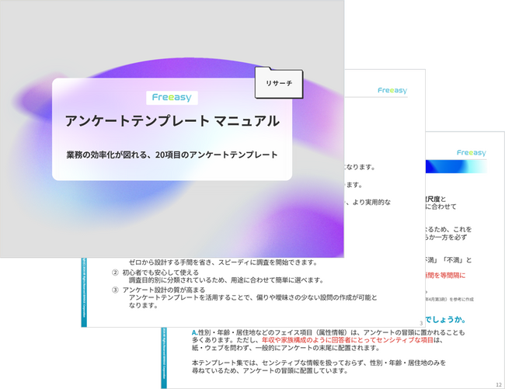This screenshot has height=389, width=505.
Task: Click the title アンケートテンプレート マニュアル
Action: pyautogui.click(x=172, y=122)
